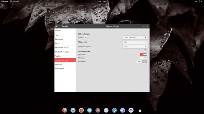Open the camera Screenshot dock icon

[x=131, y=110]
